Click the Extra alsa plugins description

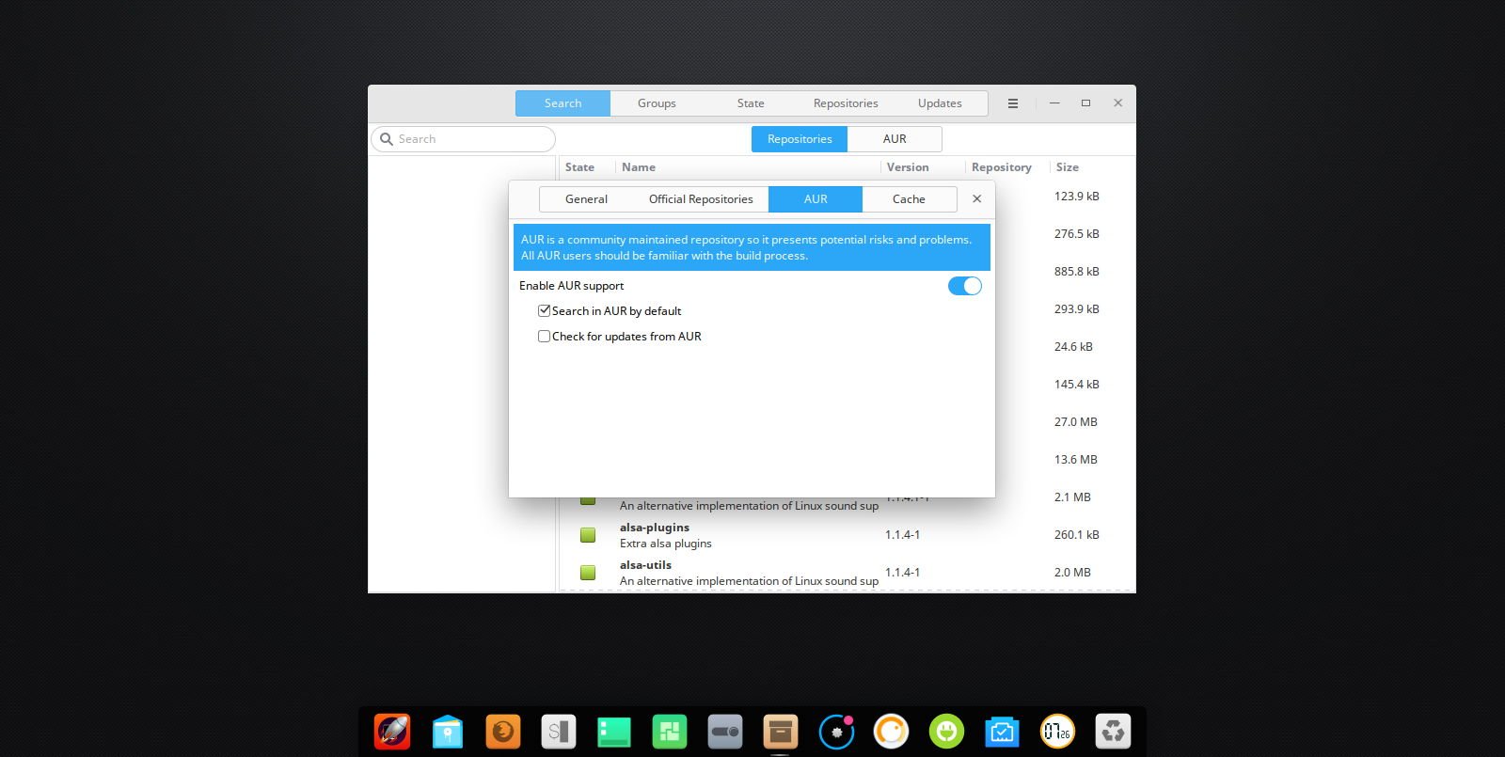click(666, 544)
